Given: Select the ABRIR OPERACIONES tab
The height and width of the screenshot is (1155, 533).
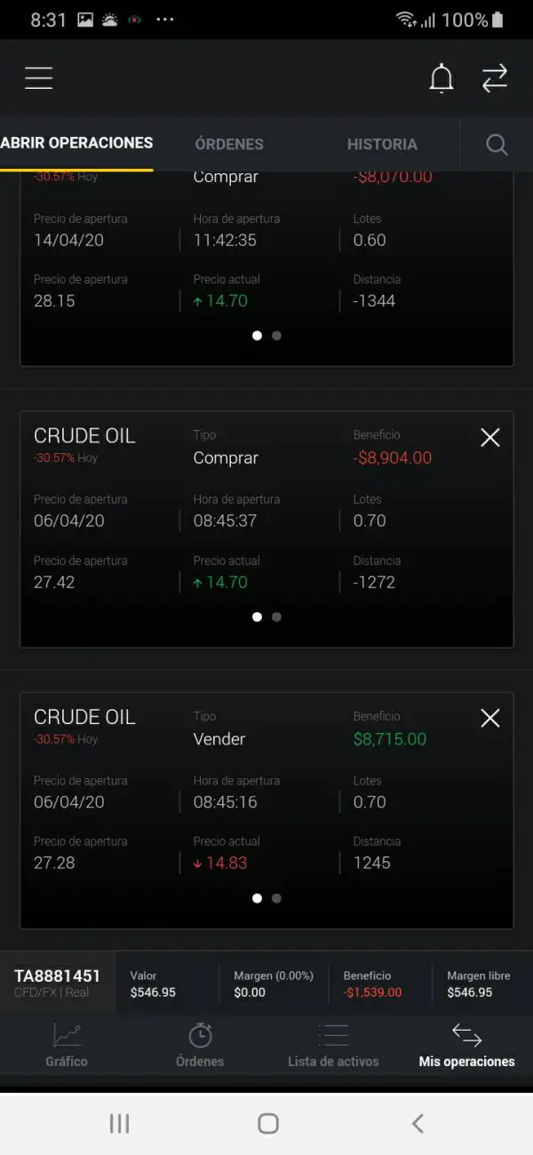Looking at the screenshot, I should point(77,143).
